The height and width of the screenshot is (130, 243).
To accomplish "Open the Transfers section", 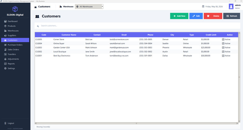I will click(15, 54).
